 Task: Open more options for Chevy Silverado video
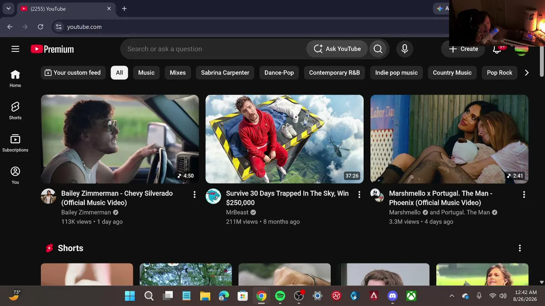195,194
